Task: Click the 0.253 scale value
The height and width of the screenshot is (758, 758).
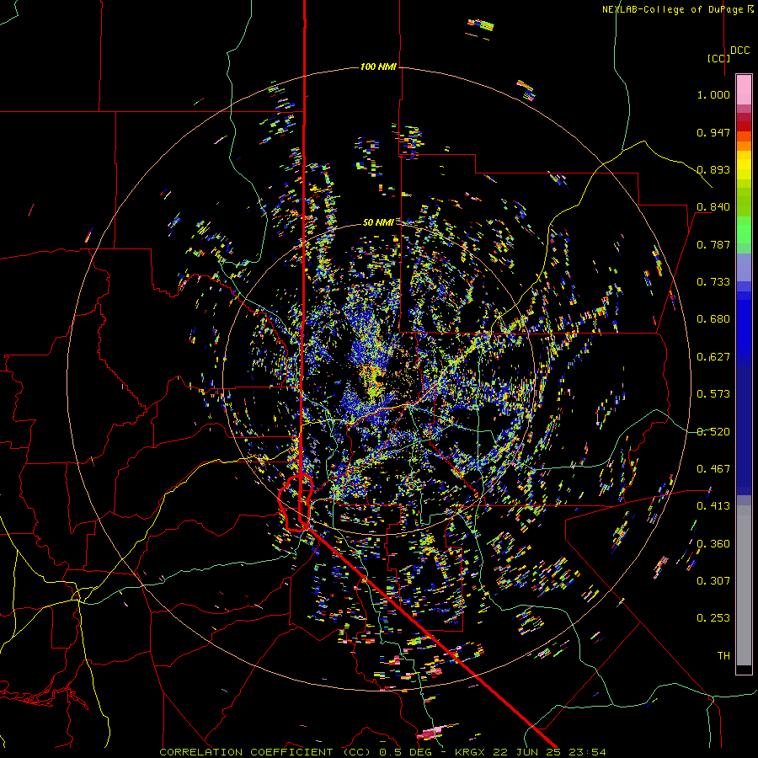Action: pyautogui.click(x=713, y=618)
